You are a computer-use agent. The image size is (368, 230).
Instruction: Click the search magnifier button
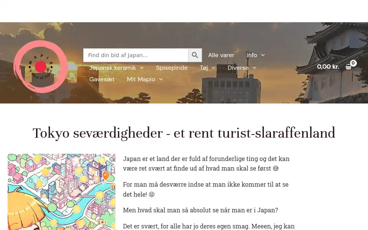pos(195,55)
